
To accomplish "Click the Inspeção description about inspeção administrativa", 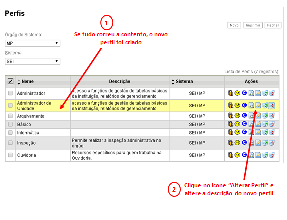I will point(116,143).
